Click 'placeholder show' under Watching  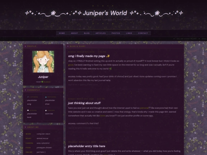click(50, 102)
